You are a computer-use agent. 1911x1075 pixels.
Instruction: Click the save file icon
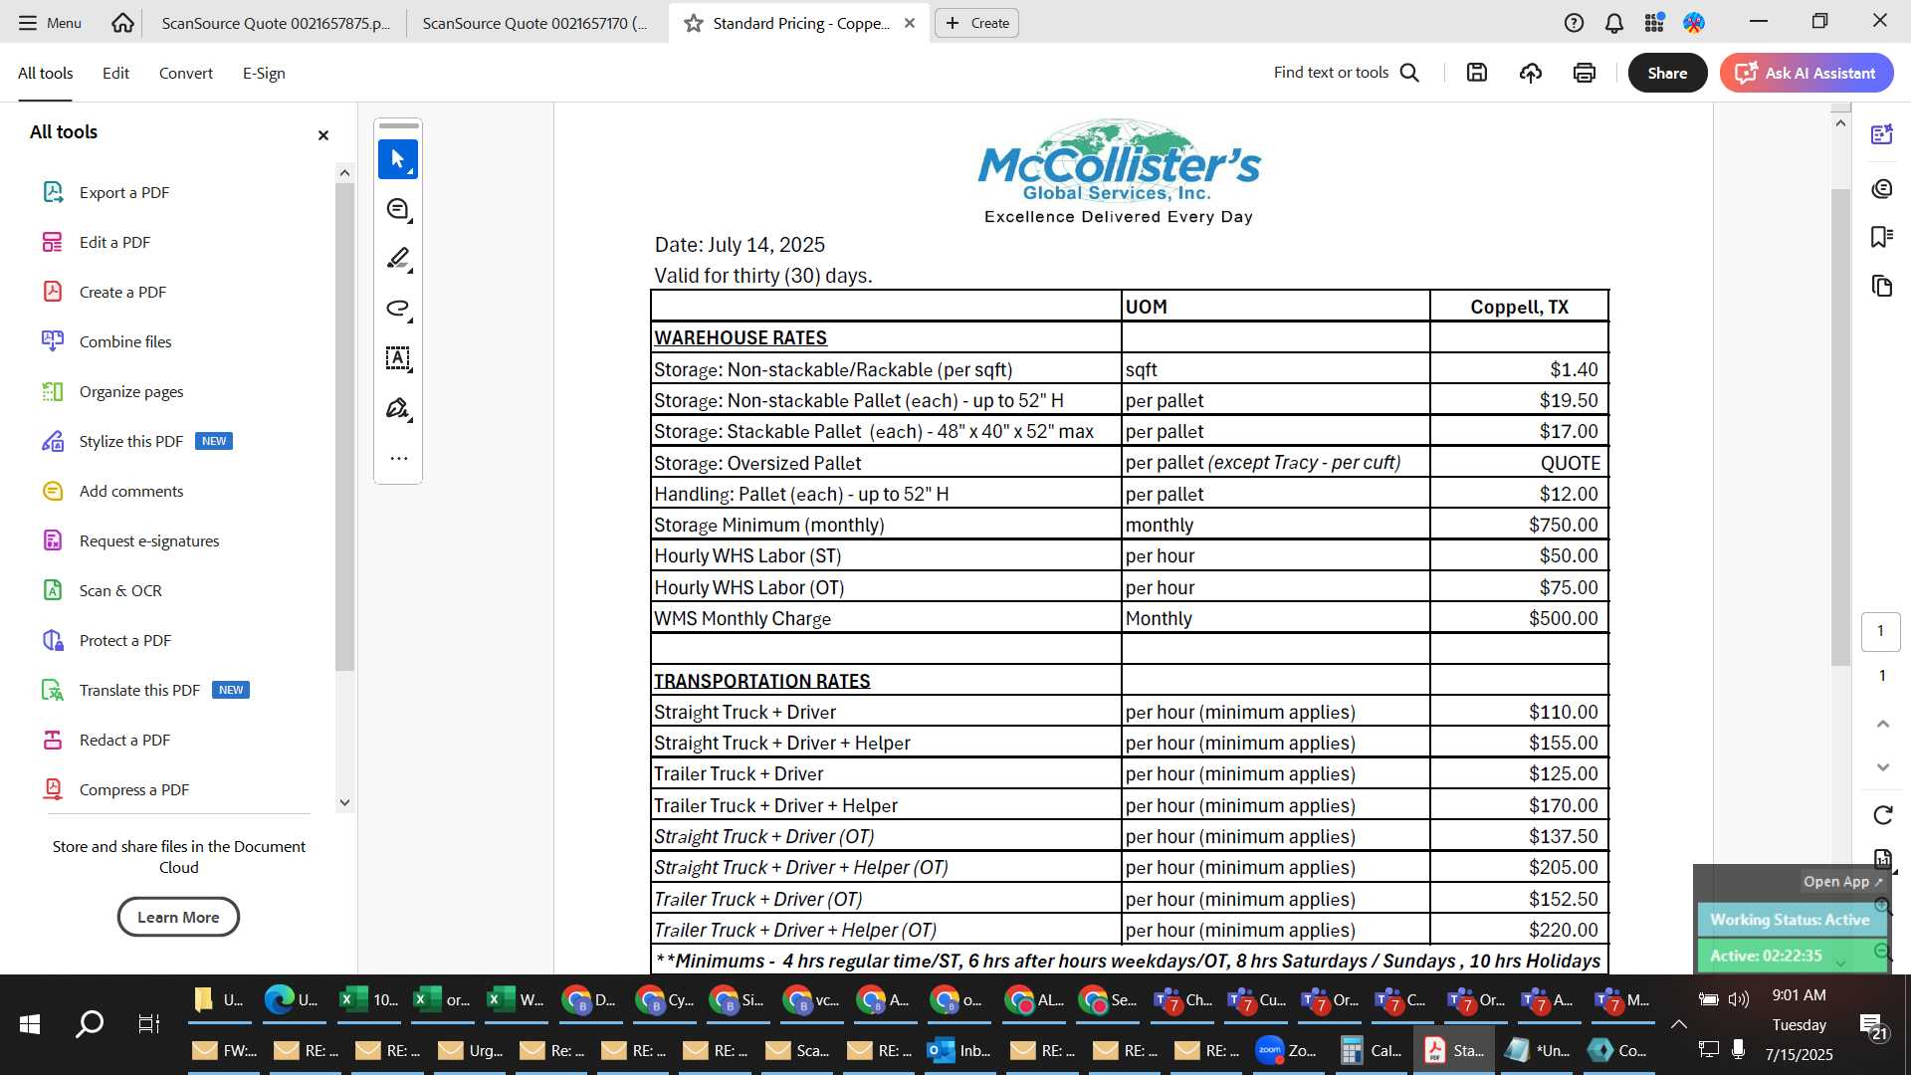[1477, 73]
